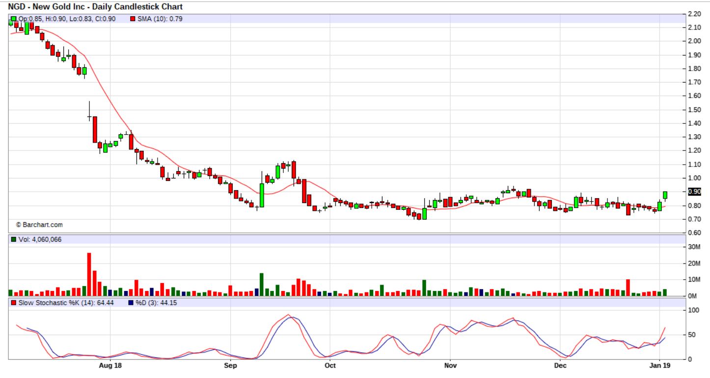Click the green Vol legend square
The height and width of the screenshot is (378, 710).
pyautogui.click(x=13, y=239)
